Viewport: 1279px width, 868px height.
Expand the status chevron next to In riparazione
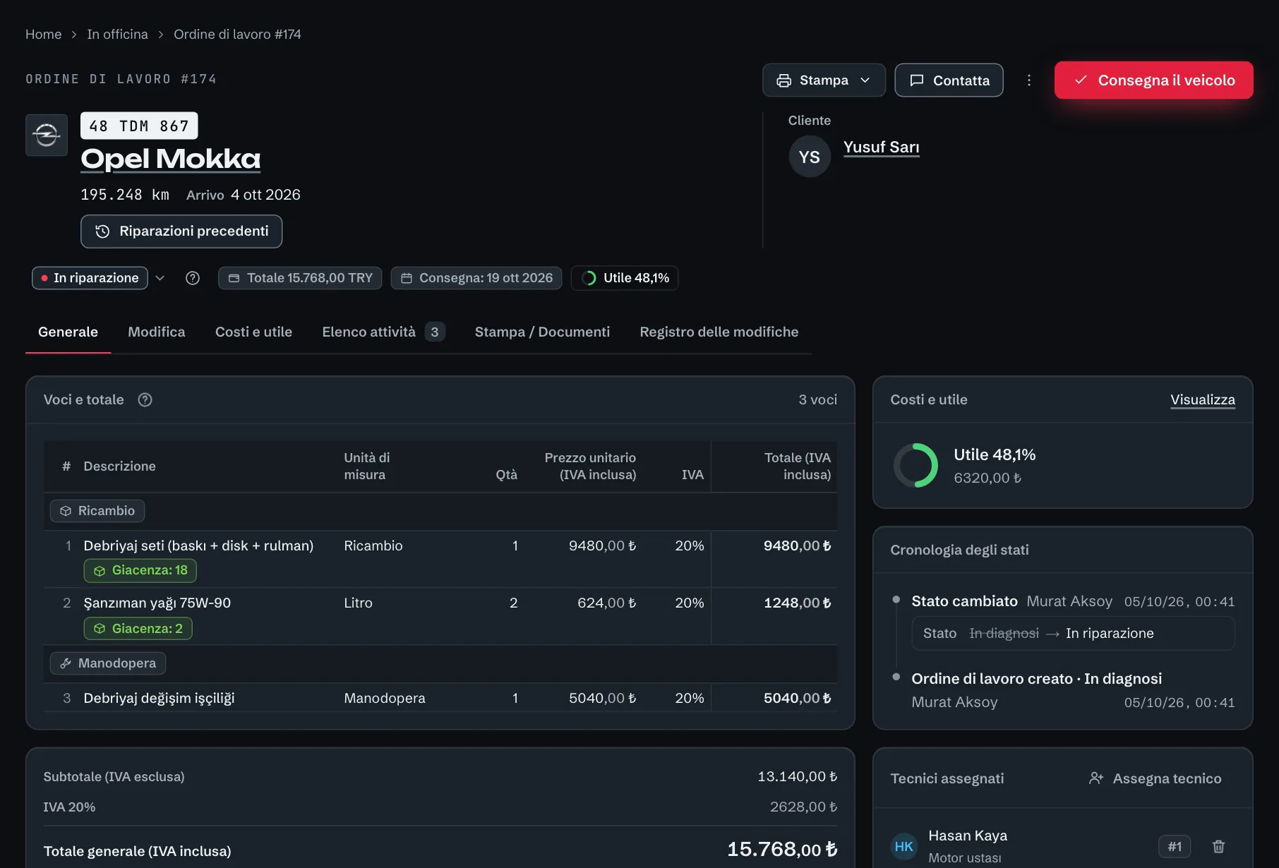(x=160, y=278)
